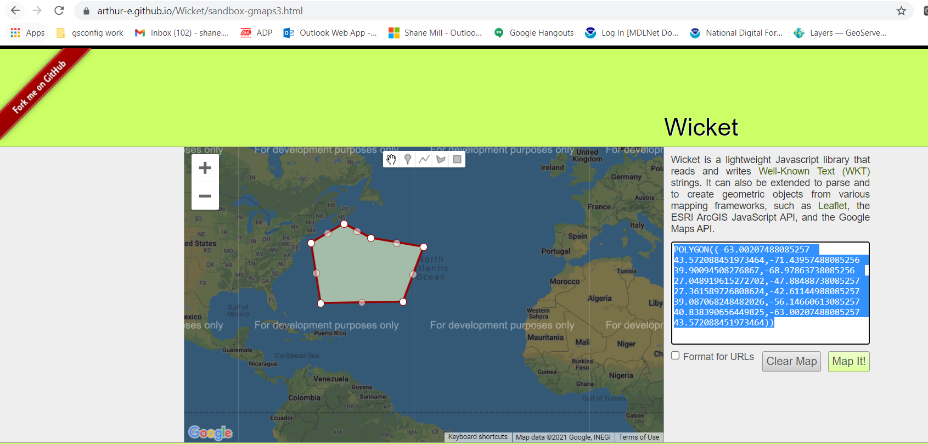
Task: Click the Fork me on GitHub ribbon
Action: coord(40,87)
